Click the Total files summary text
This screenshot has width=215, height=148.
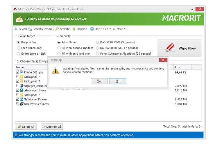coord(182,127)
